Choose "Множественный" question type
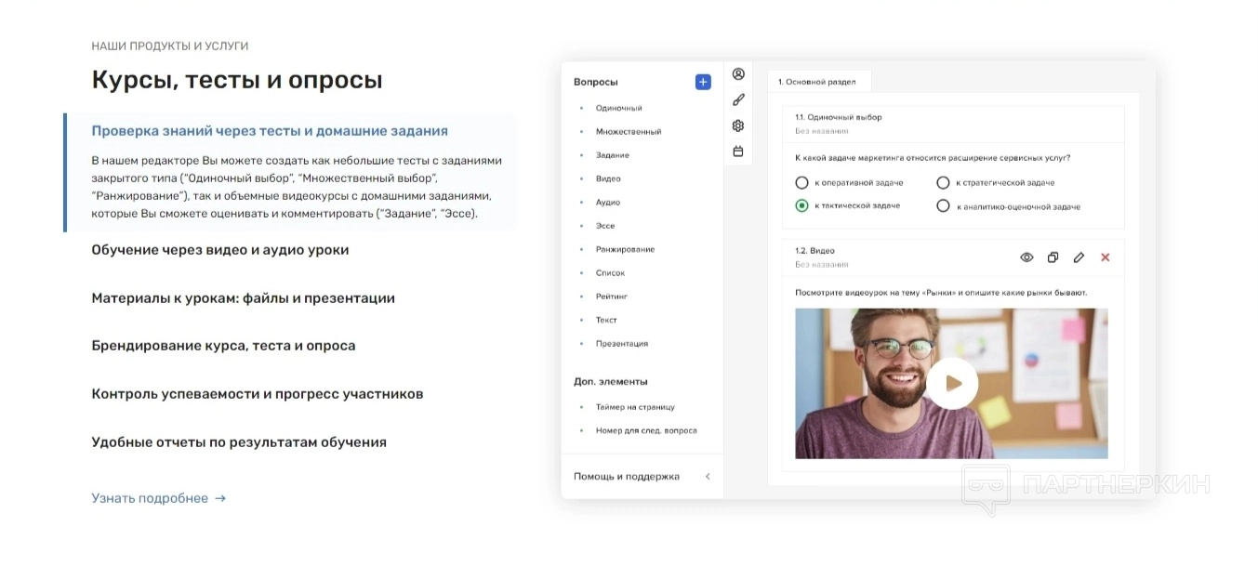This screenshot has height=566, width=1258. click(x=629, y=132)
